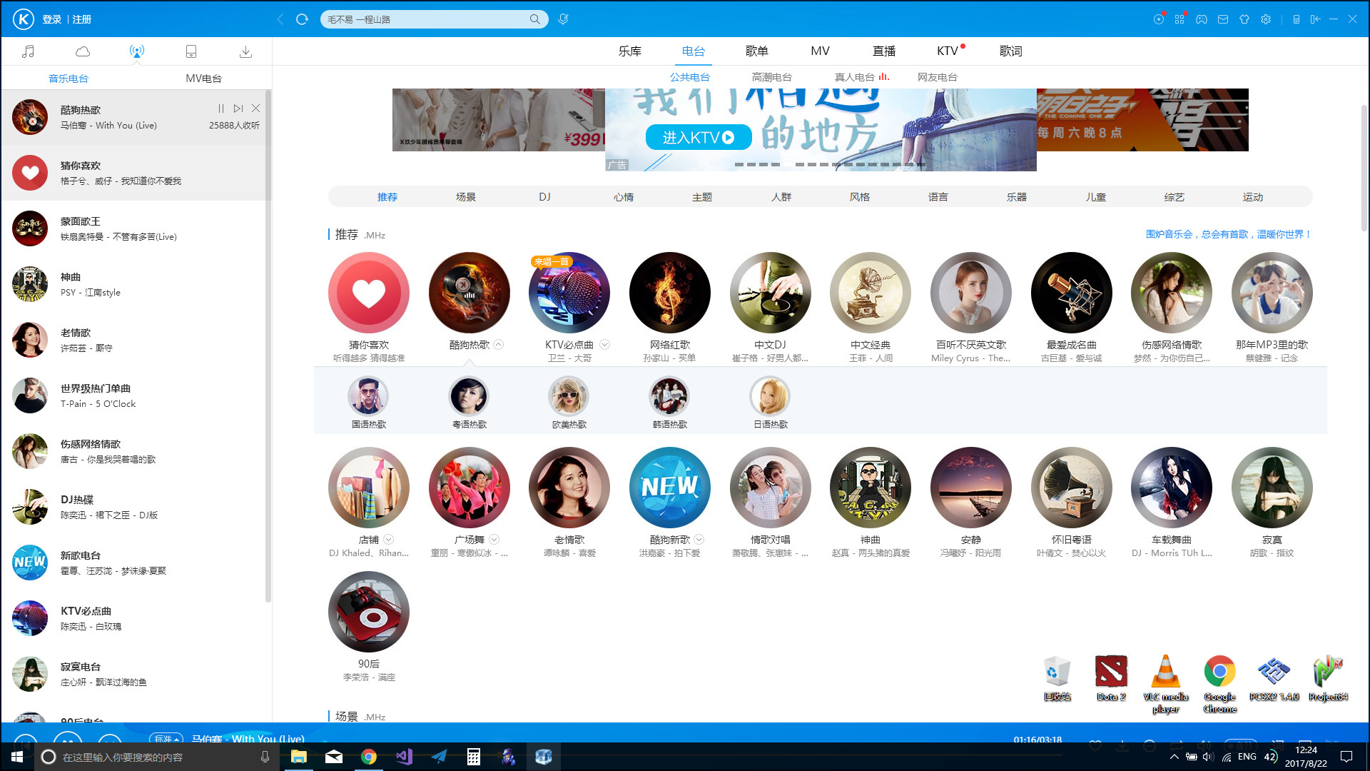This screenshot has height=771, width=1370.
Task: Expand the KTV必点曲 dropdown arrow
Action: [605, 345]
